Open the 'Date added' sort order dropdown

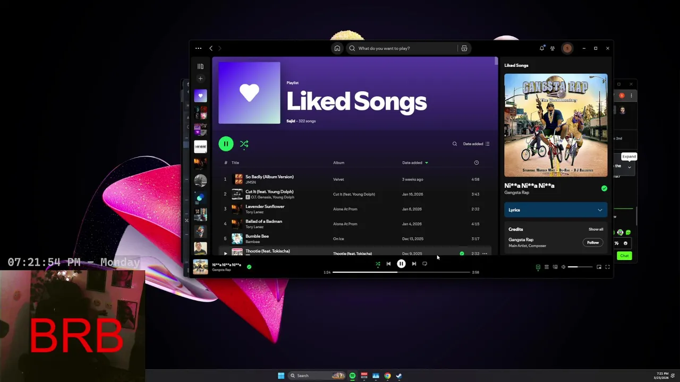tap(476, 144)
